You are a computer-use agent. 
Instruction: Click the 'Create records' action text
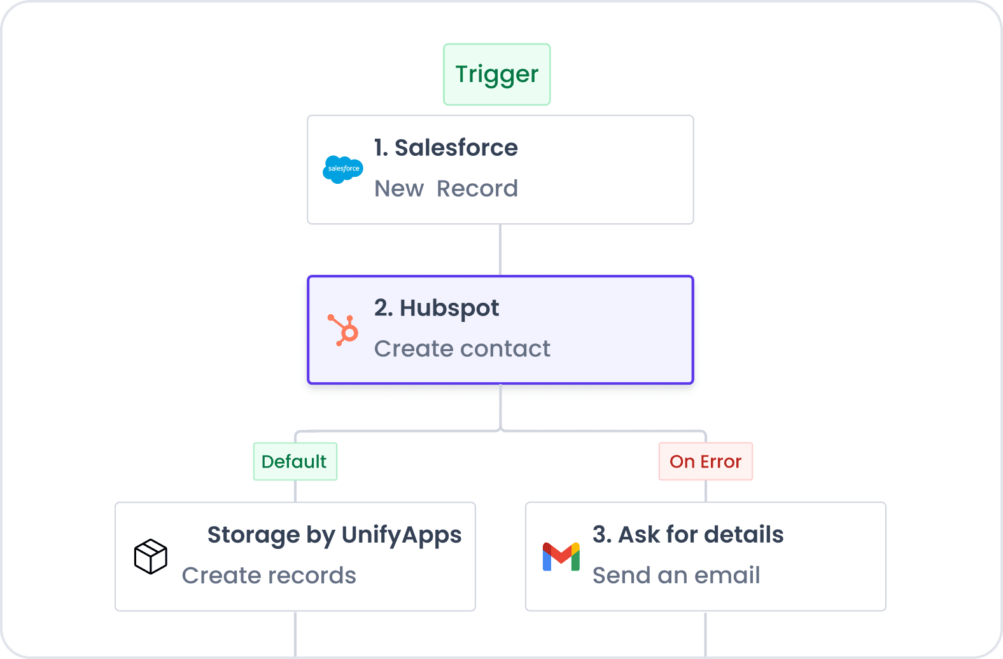269,576
